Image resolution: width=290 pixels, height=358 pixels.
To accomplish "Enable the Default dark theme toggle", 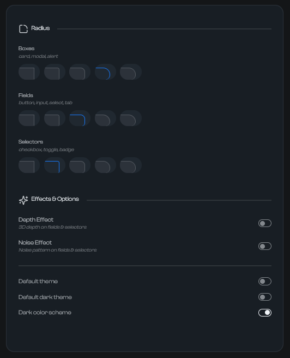I will 265,297.
